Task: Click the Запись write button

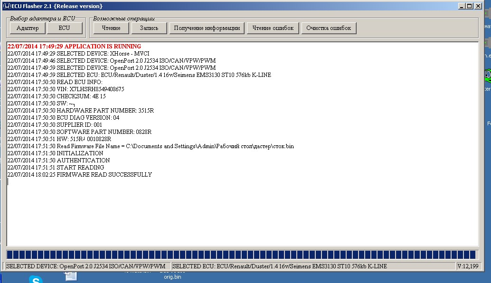Action: click(149, 28)
